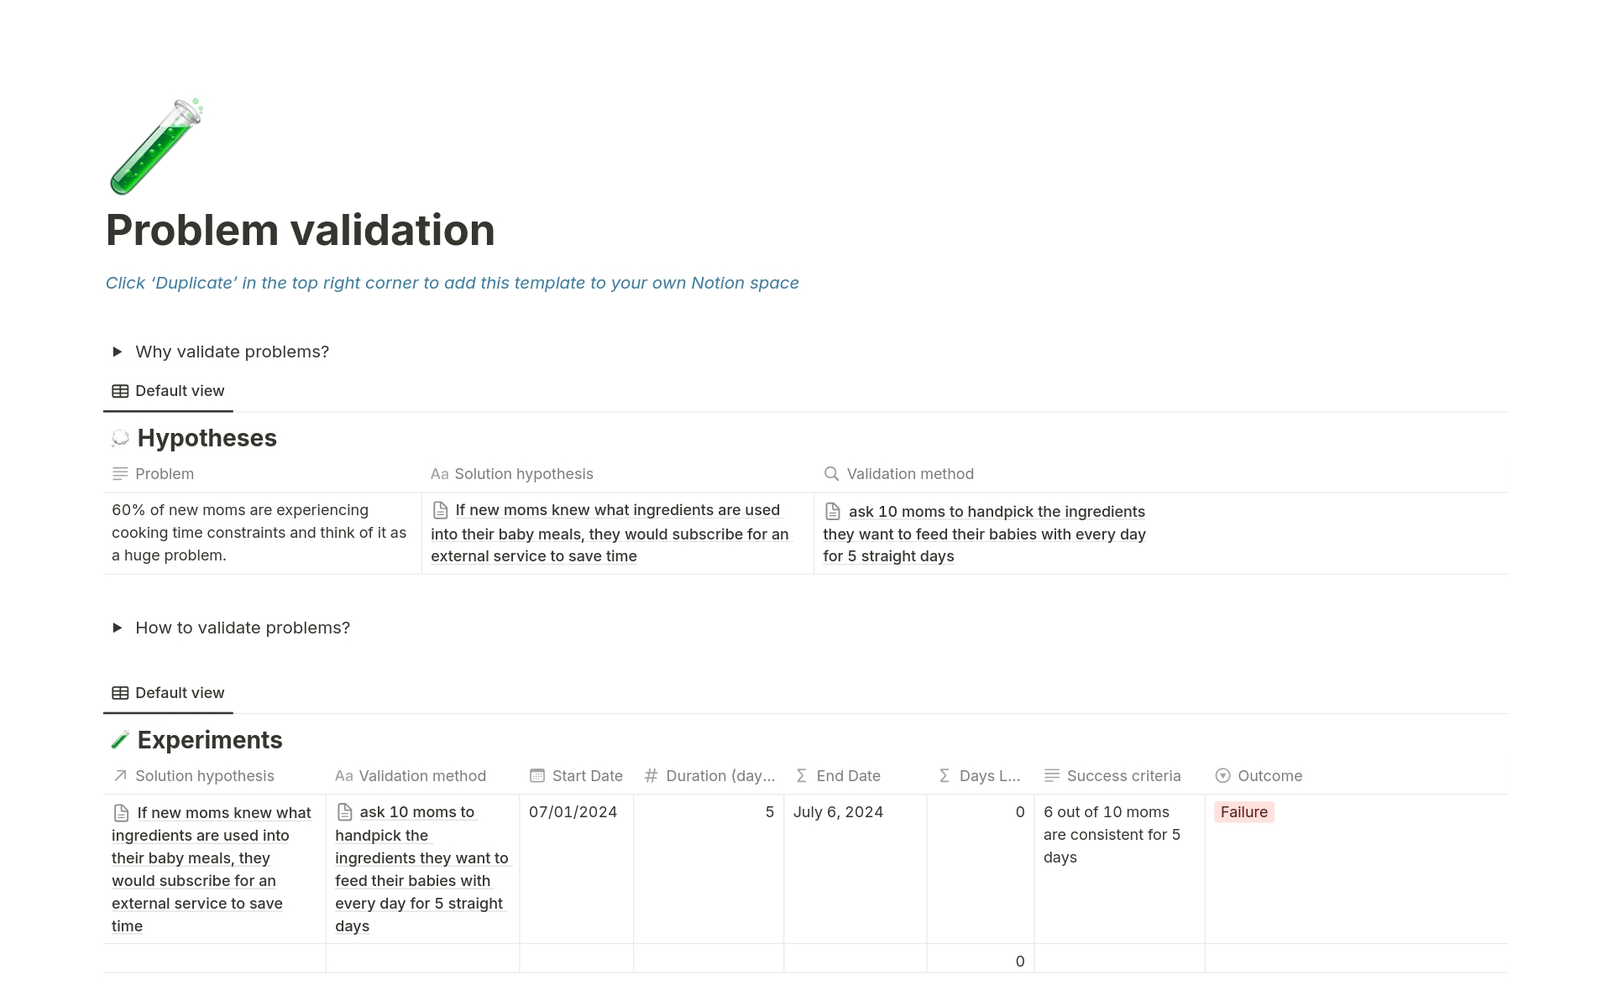Open the 'ask 10 moms' page in Hypotheses
1612x1006 pixels.
click(996, 512)
